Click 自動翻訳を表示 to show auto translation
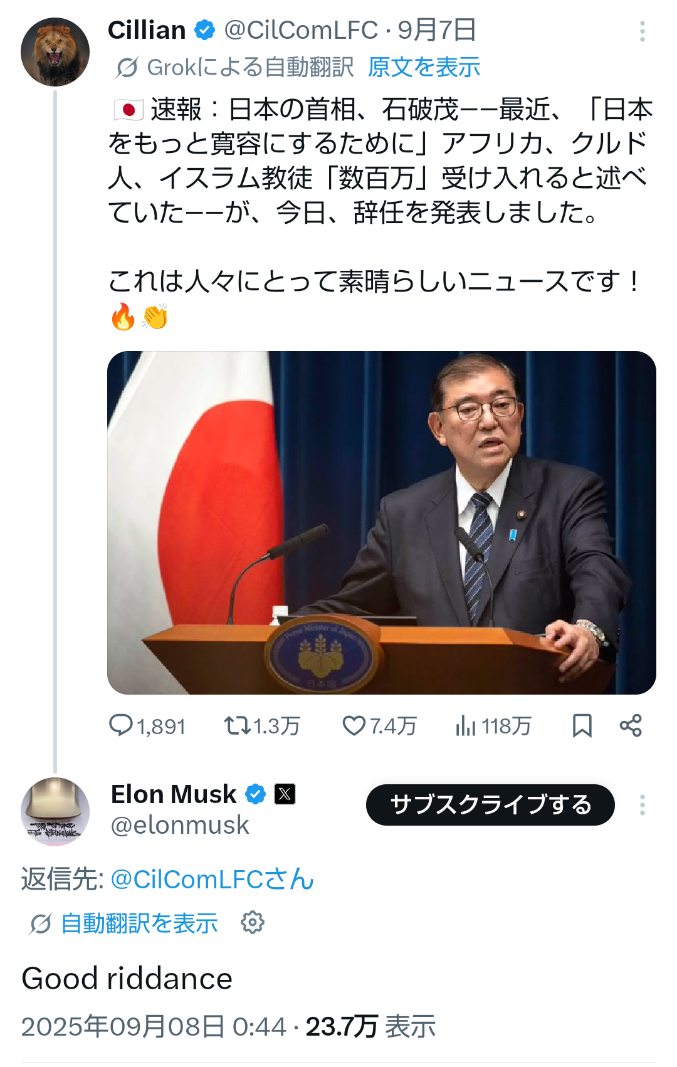Screen dimensions: 677x1067 click(x=139, y=923)
